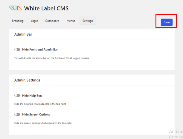183x139 pixels.
Task: Click the "Hide Help Box" label text
Action: 32,96
